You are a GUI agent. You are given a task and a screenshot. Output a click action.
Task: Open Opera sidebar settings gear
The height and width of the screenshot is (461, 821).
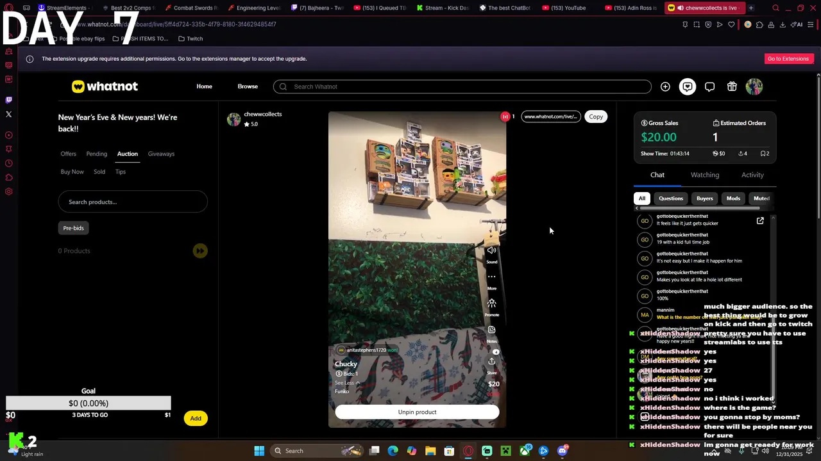tap(8, 191)
